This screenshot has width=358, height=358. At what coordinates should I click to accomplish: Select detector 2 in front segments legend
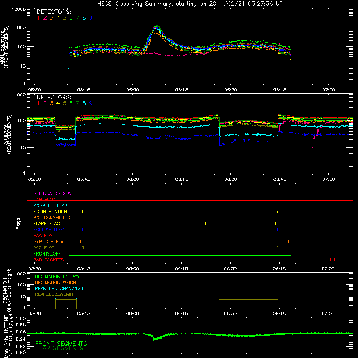click(45, 18)
